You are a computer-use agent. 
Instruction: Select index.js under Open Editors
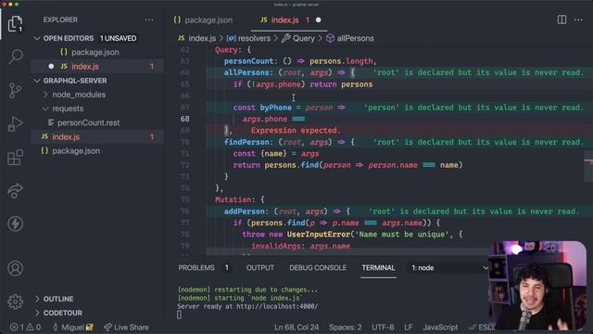[x=85, y=66]
